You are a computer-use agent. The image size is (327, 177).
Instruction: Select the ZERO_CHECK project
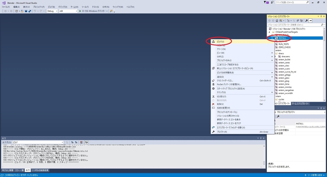pyautogui.click(x=284, y=47)
